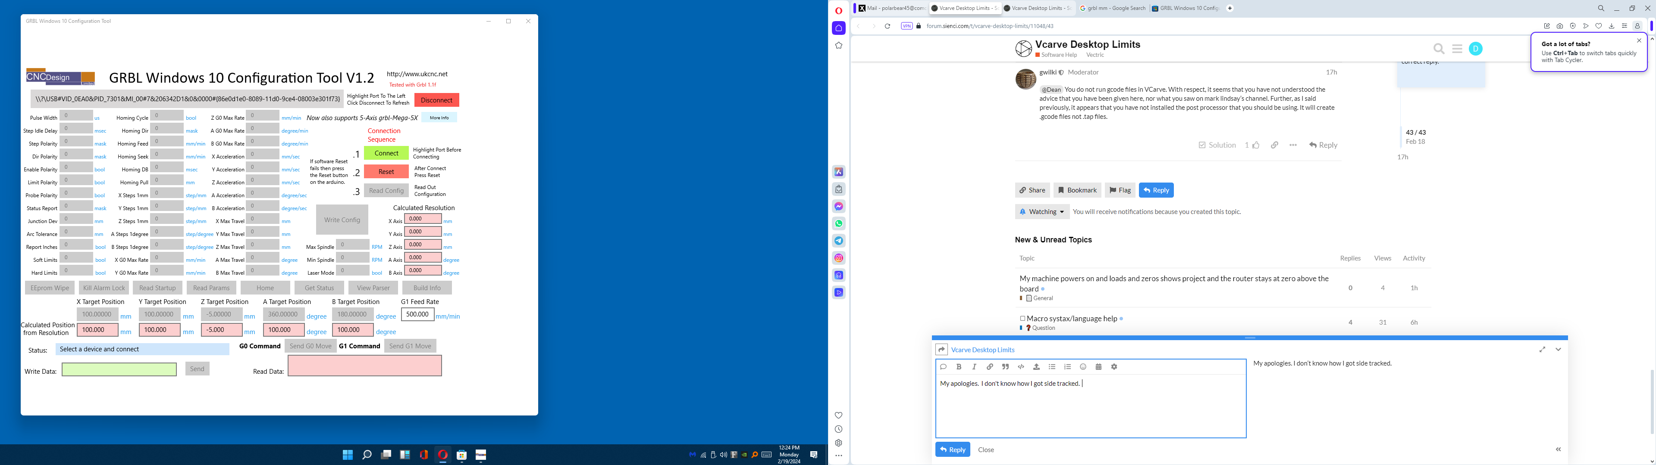The height and width of the screenshot is (465, 1656).
Task: Open Opera sidebar three-dots menu
Action: click(x=838, y=456)
